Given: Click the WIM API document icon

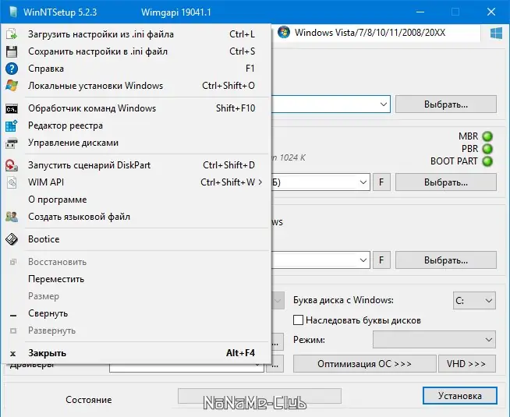Looking at the screenshot, I should pos(12,182).
